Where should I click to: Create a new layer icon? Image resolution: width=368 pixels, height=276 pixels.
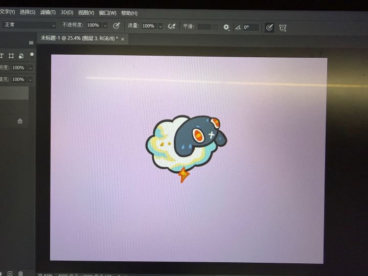tap(10, 273)
